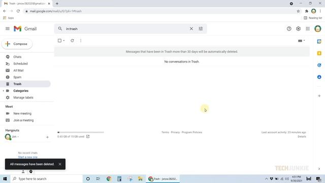Click Start a new one link

(28, 157)
